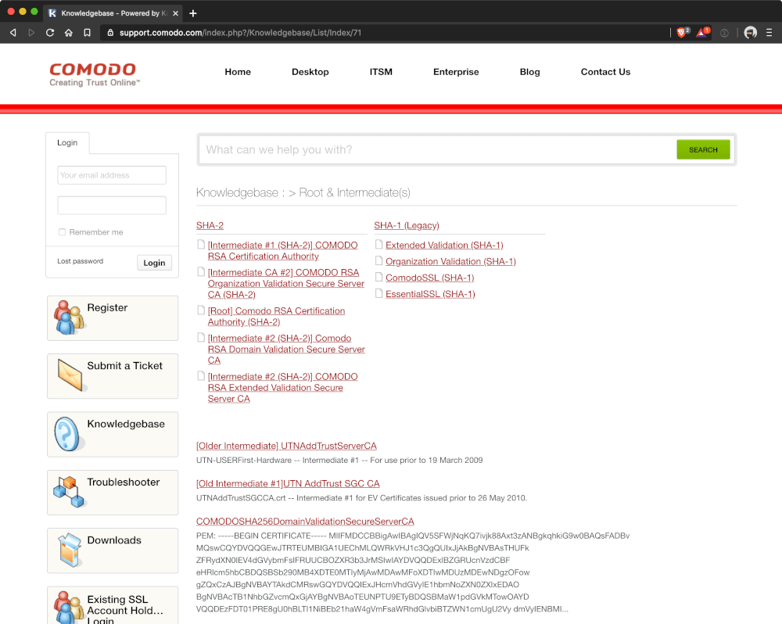Open the Brave Rewards triangle icon
Image resolution: width=782 pixels, height=624 pixels.
(x=702, y=32)
